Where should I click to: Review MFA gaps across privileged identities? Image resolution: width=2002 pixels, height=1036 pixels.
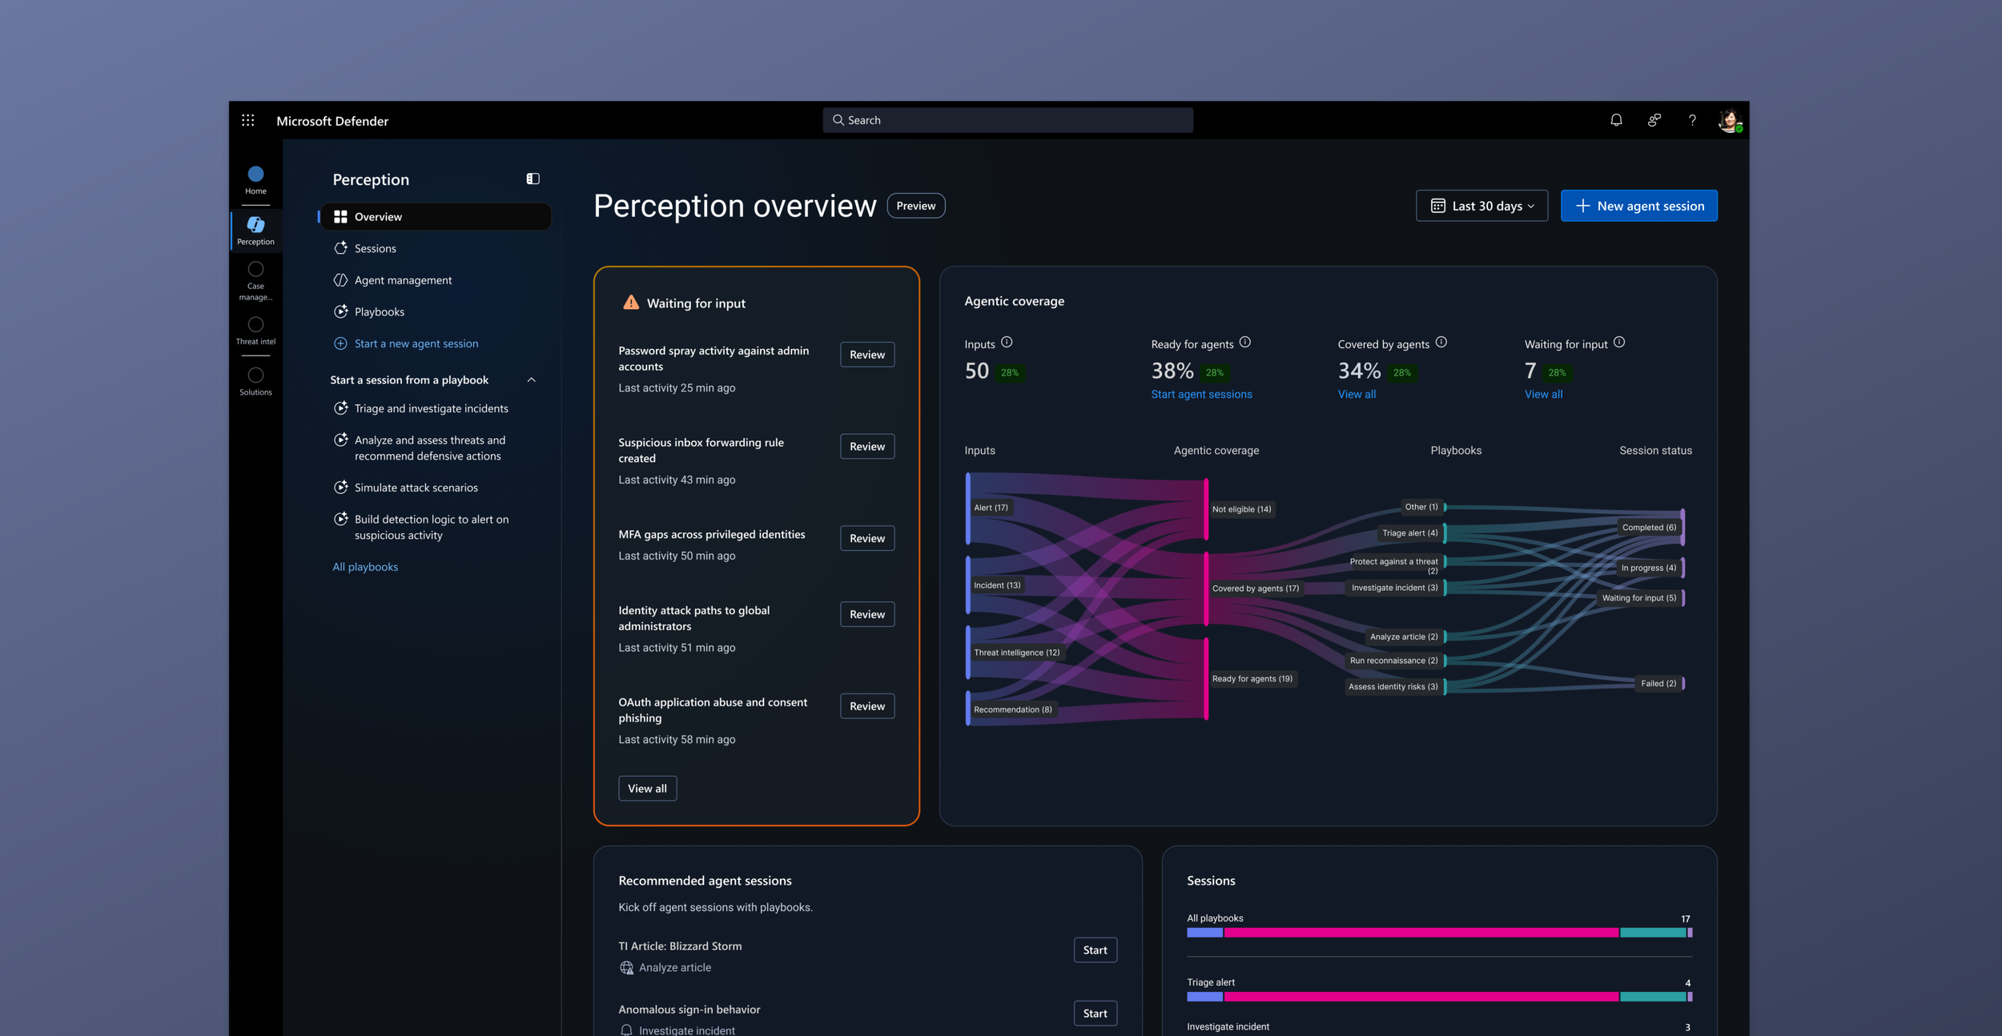[866, 538]
